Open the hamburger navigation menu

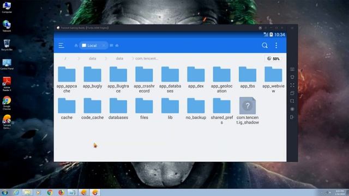click(61, 46)
